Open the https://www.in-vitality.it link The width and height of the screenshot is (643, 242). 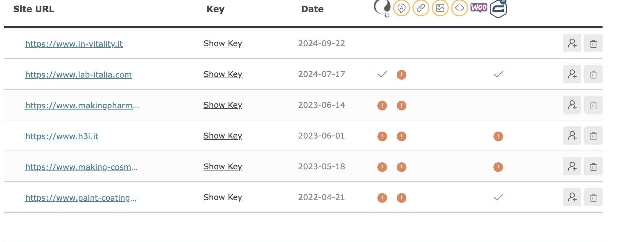(74, 44)
